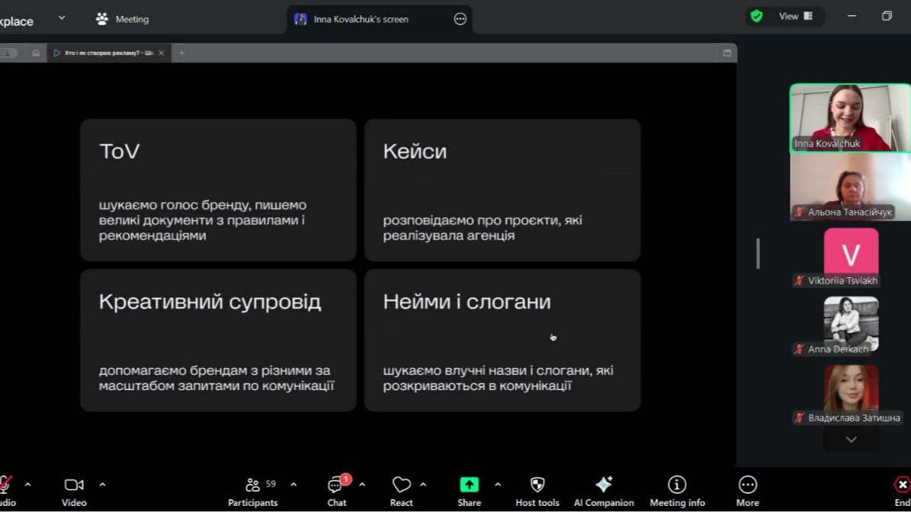The height and width of the screenshot is (512, 911).
Task: Toggle the video camera on or off
Action: [74, 491]
